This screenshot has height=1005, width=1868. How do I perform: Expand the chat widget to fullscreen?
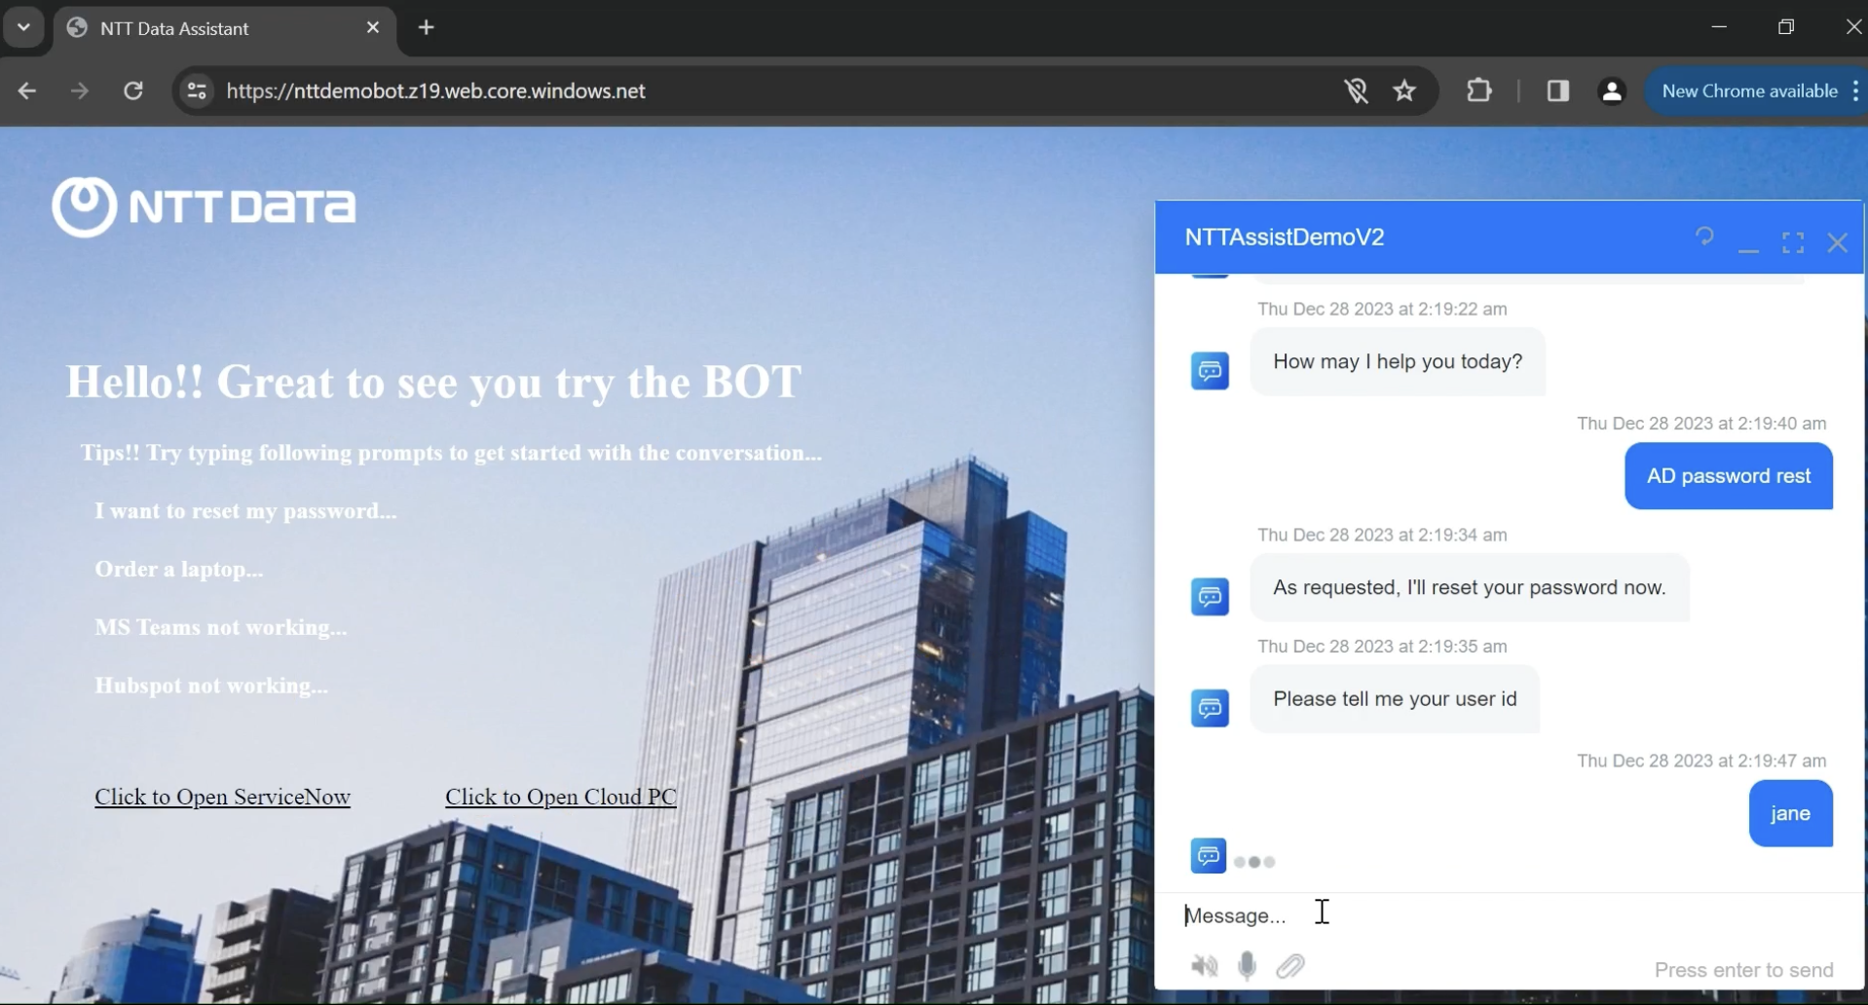pyautogui.click(x=1792, y=242)
